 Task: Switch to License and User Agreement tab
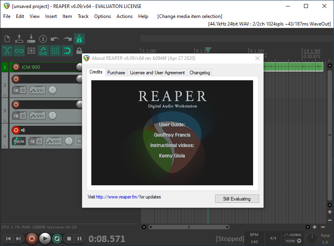157,73
